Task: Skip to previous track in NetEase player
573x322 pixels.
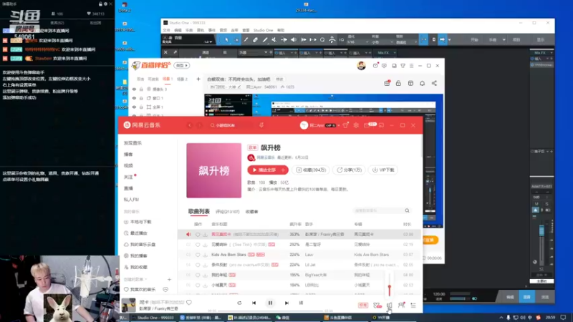Action: 254,303
